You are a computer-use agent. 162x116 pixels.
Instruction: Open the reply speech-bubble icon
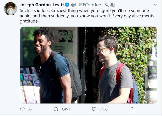[22, 109]
